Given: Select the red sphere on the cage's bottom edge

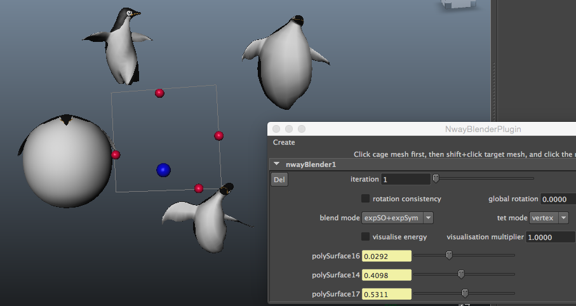Looking at the screenshot, I should pos(198,189).
